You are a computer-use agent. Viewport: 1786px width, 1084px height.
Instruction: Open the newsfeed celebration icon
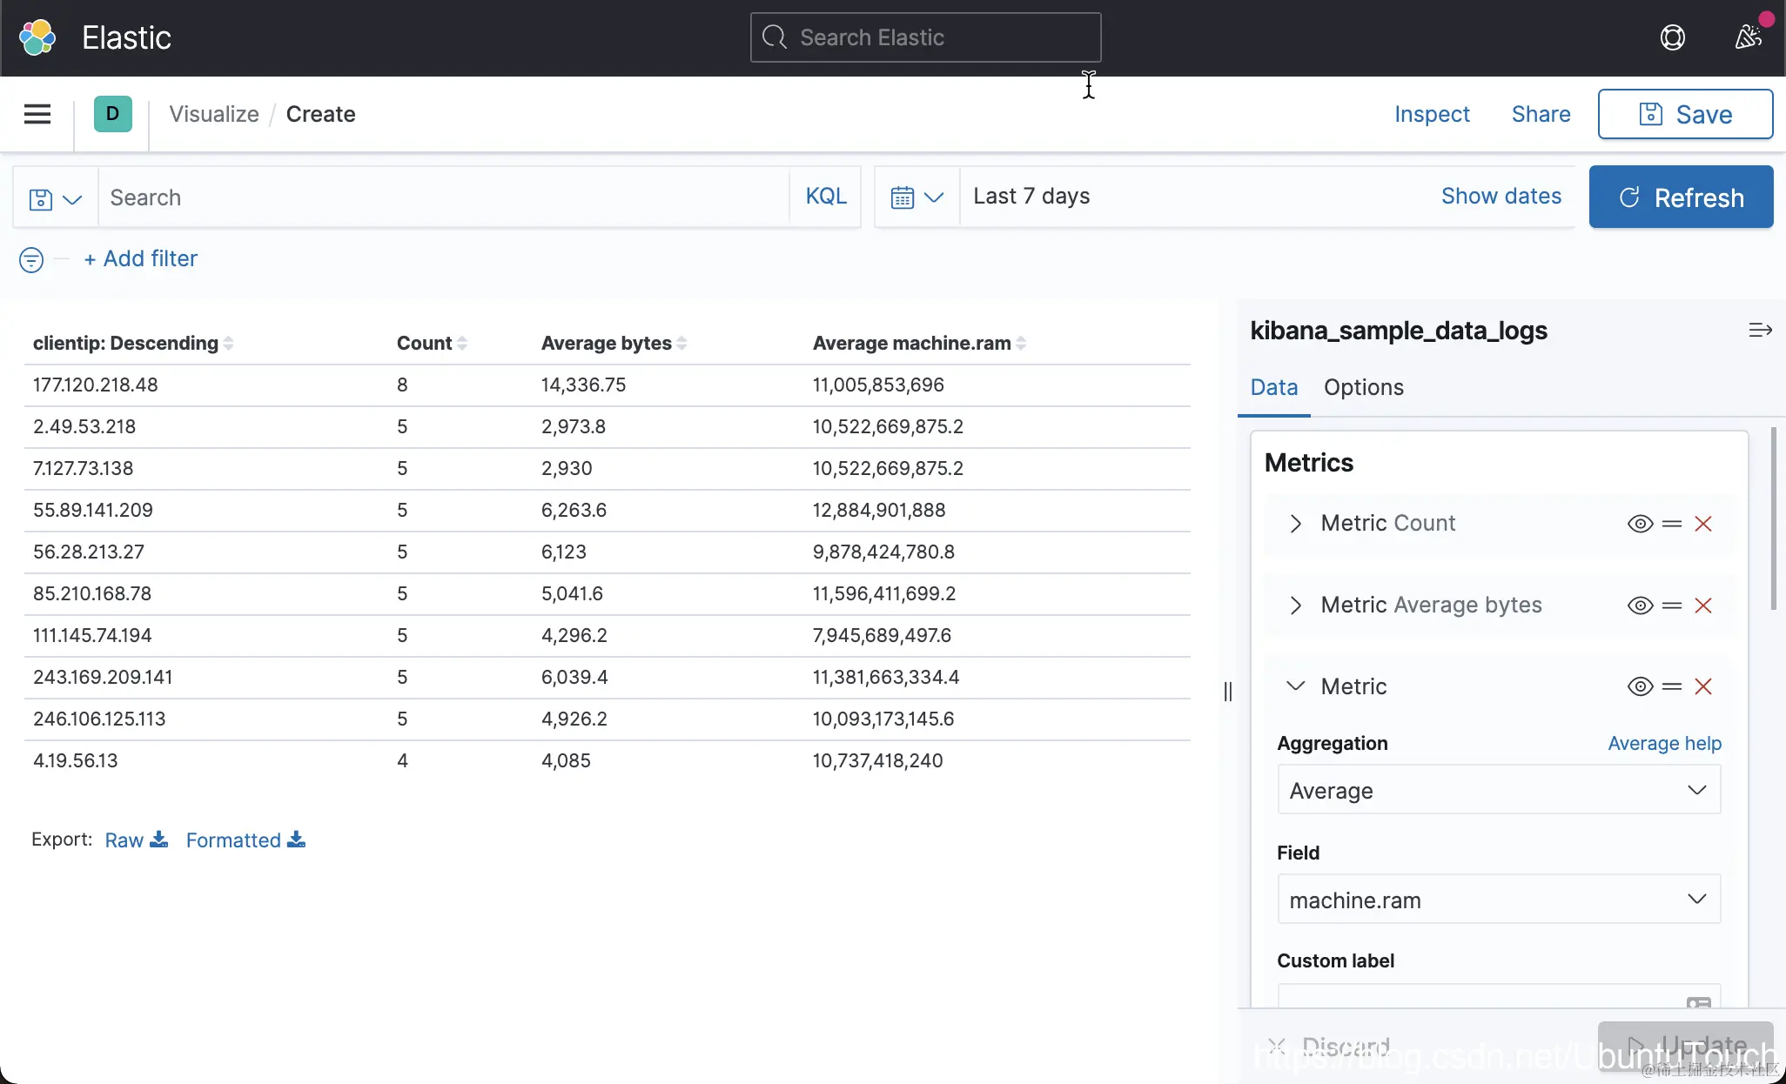point(1748,37)
